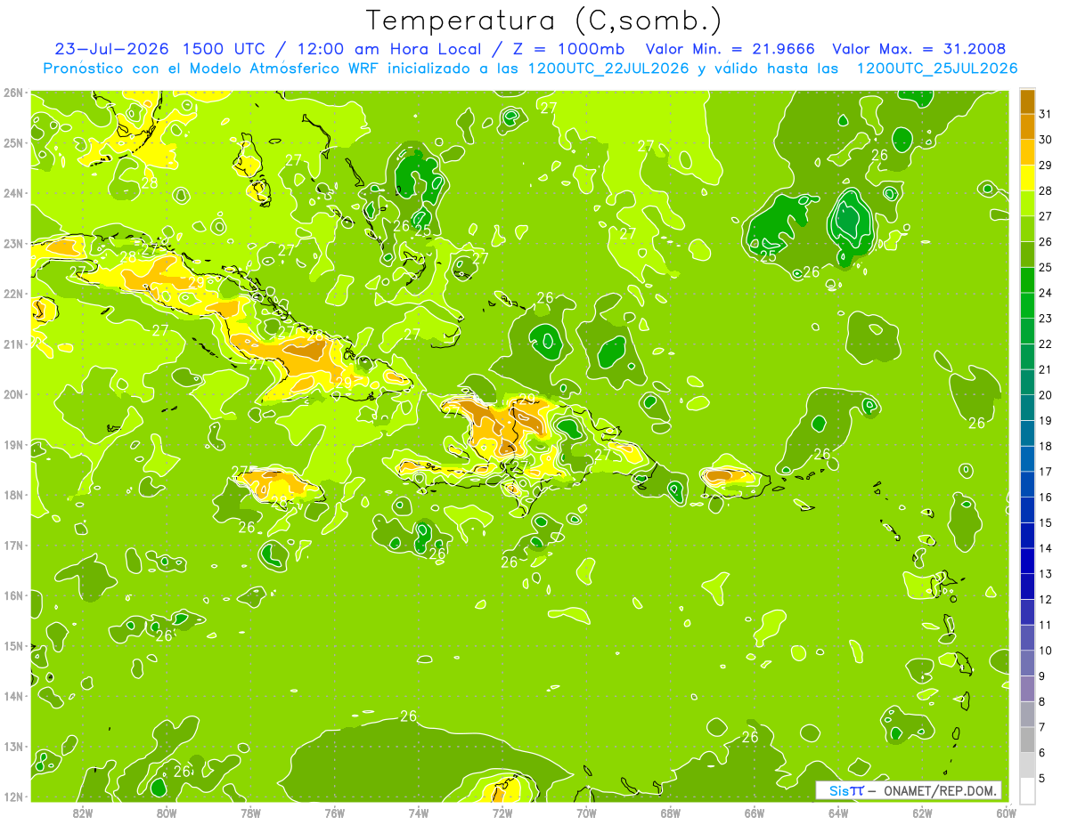Click the '12N' latitude axis label
Viewport: 1069px width, 825px height.
pos(14,797)
